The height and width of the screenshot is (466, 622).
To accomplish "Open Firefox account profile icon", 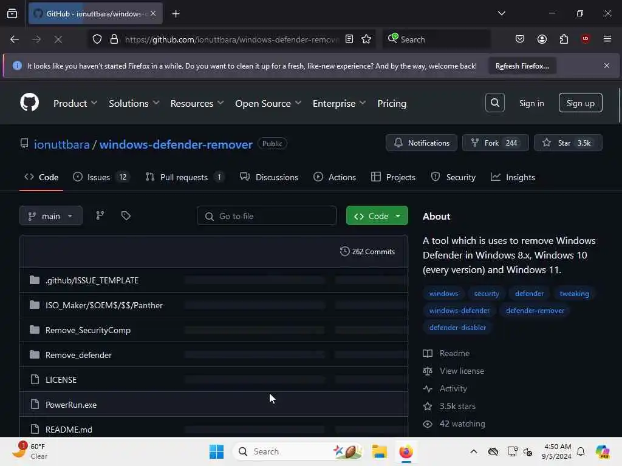I will (x=542, y=39).
